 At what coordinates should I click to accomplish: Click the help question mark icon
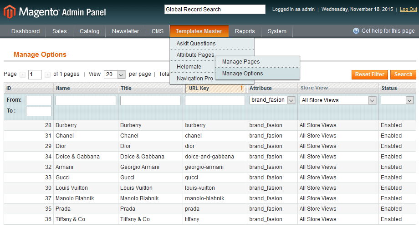(356, 31)
